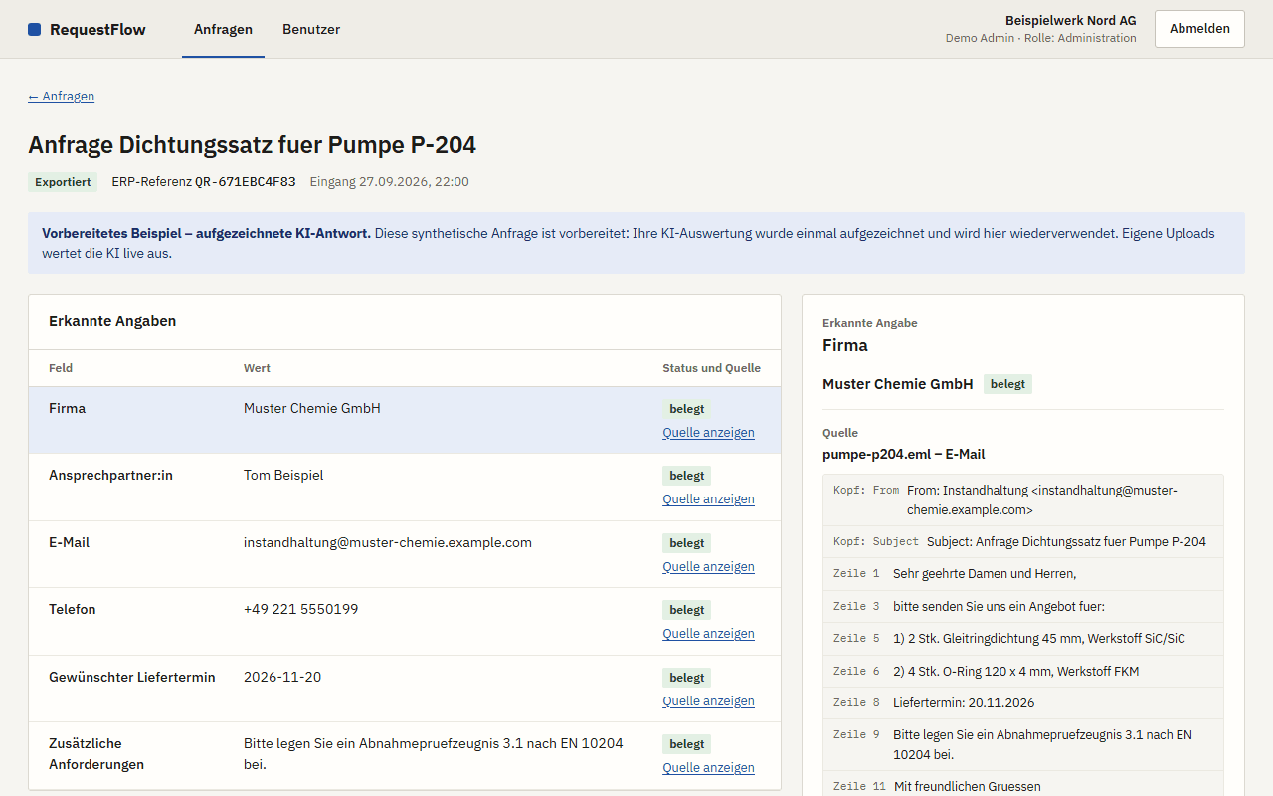Click Zeile 9 Abnahmepruefzeugnis line
Screen dimensions: 1273x796
pyautogui.click(x=1023, y=744)
